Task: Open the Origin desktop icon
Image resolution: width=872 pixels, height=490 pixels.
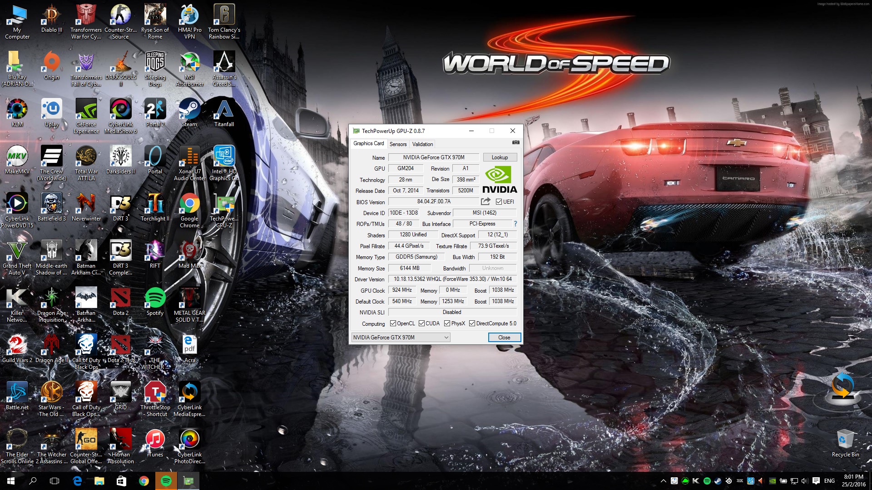Action: point(52,65)
